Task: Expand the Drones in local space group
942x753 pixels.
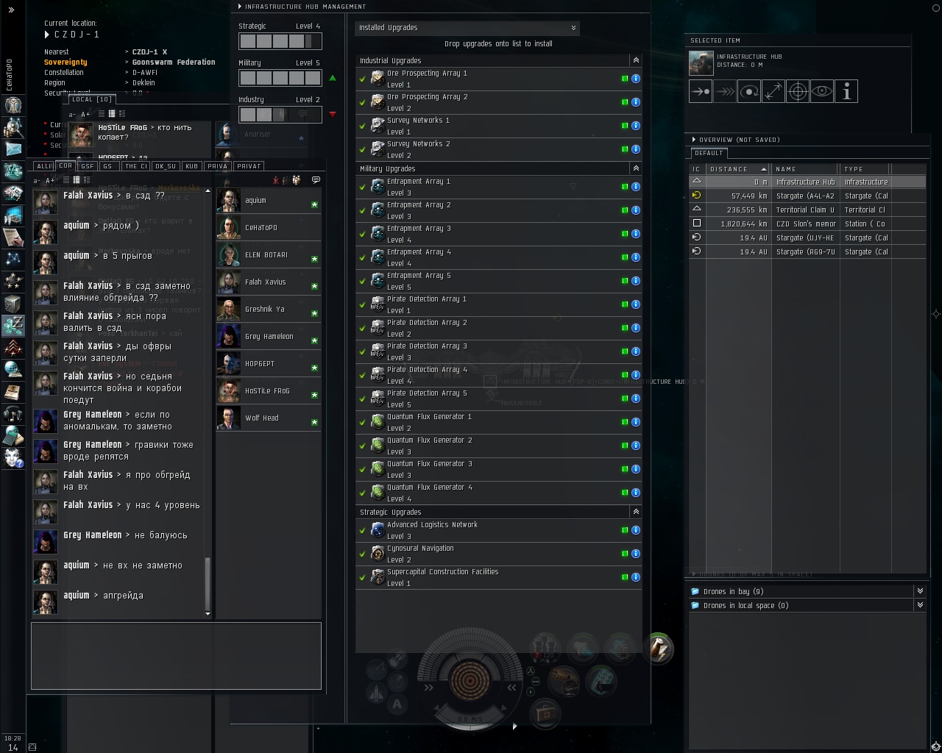Action: 920,605
